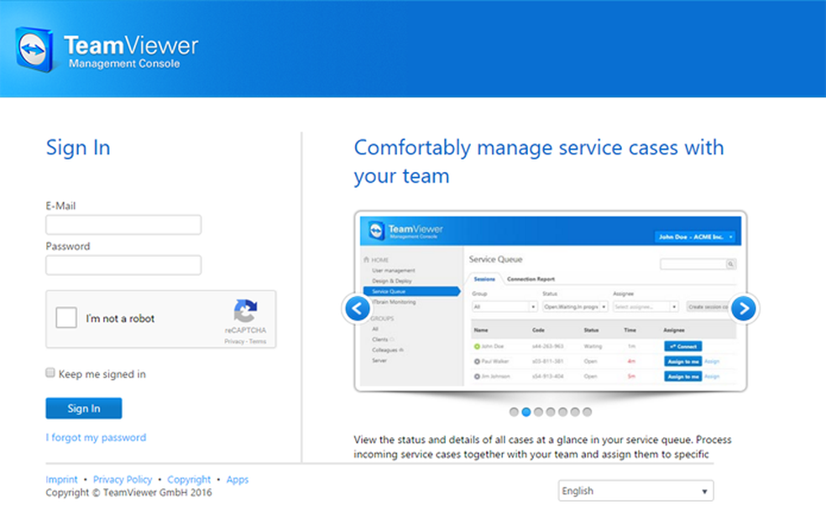Open the Status filter showing "Open, Waiting"
826x505 pixels.
tap(574, 306)
